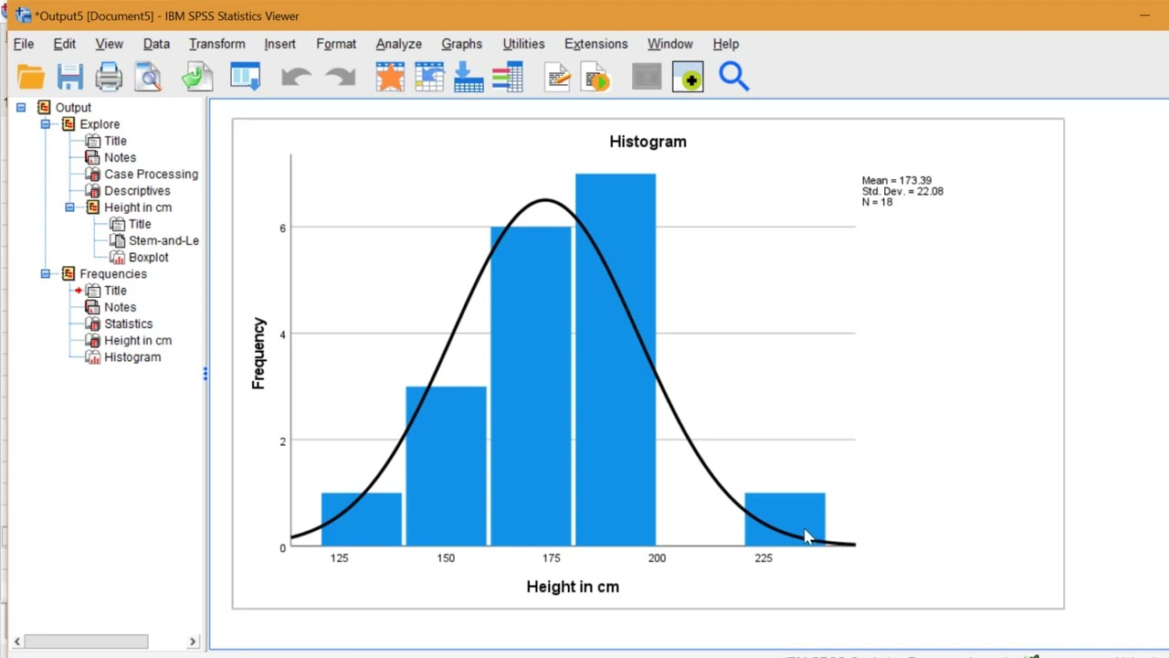1169x658 pixels.
Task: Click the tallest histogram bar near 190
Action: click(616, 359)
